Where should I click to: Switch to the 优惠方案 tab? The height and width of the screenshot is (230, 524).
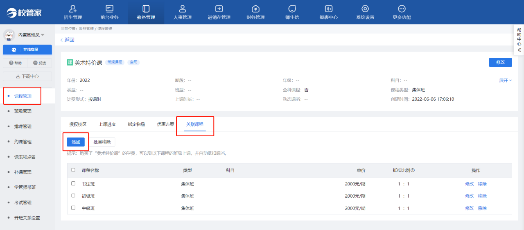[x=165, y=124]
